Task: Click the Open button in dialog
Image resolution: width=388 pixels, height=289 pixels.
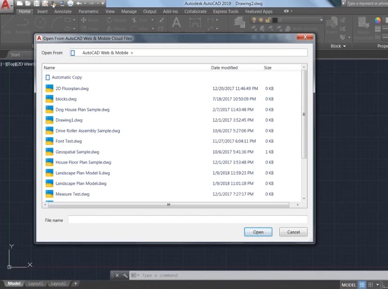Action: pyautogui.click(x=258, y=232)
